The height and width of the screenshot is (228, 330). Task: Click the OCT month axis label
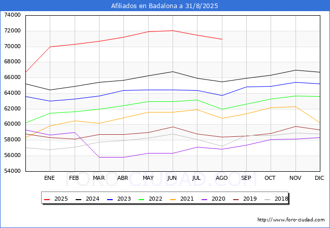tap(270, 178)
